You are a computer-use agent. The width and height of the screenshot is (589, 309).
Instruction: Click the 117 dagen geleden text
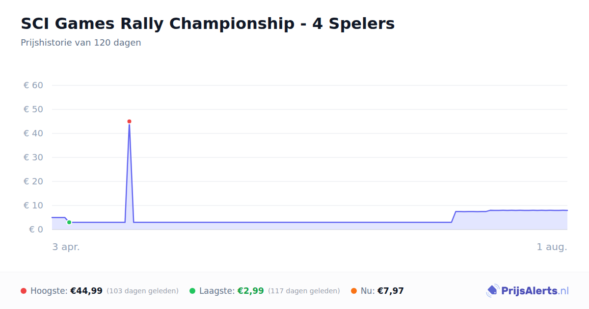coord(304,291)
